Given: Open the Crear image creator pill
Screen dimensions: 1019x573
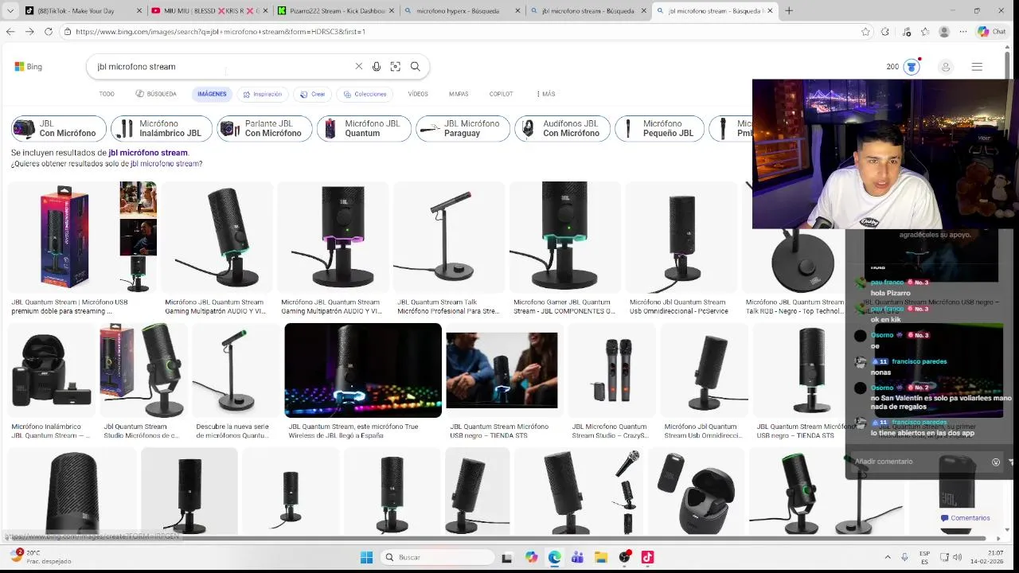Looking at the screenshot, I should 312,94.
